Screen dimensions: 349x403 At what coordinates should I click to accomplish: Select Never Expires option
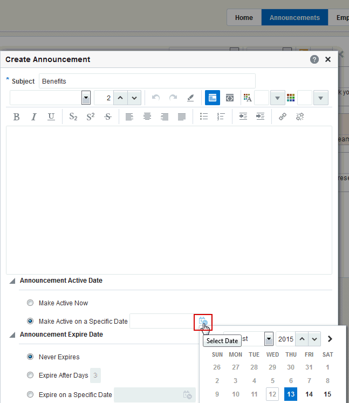click(30, 357)
